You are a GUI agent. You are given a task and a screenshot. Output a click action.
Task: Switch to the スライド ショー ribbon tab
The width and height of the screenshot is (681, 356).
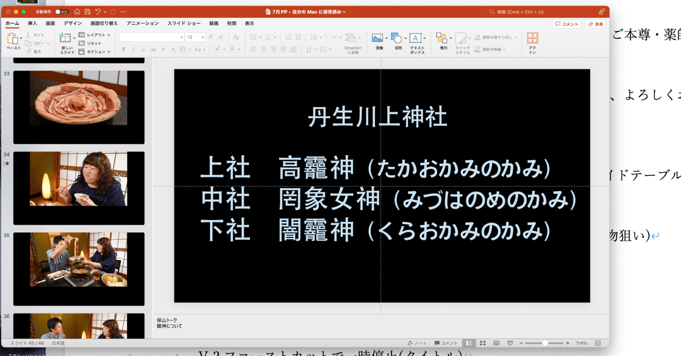coord(184,23)
